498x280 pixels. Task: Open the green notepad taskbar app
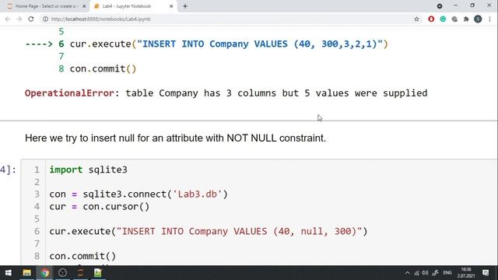pos(98,273)
